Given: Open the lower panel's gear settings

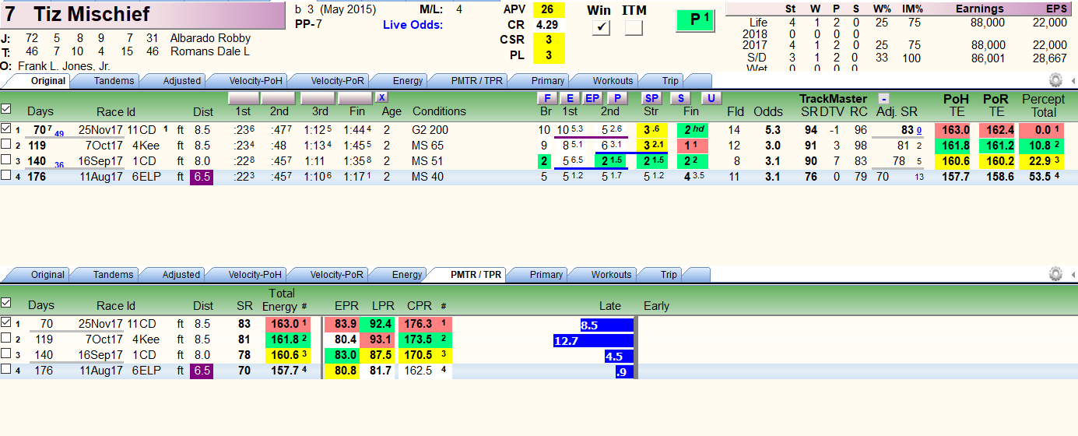Looking at the screenshot, I should 1055,274.
